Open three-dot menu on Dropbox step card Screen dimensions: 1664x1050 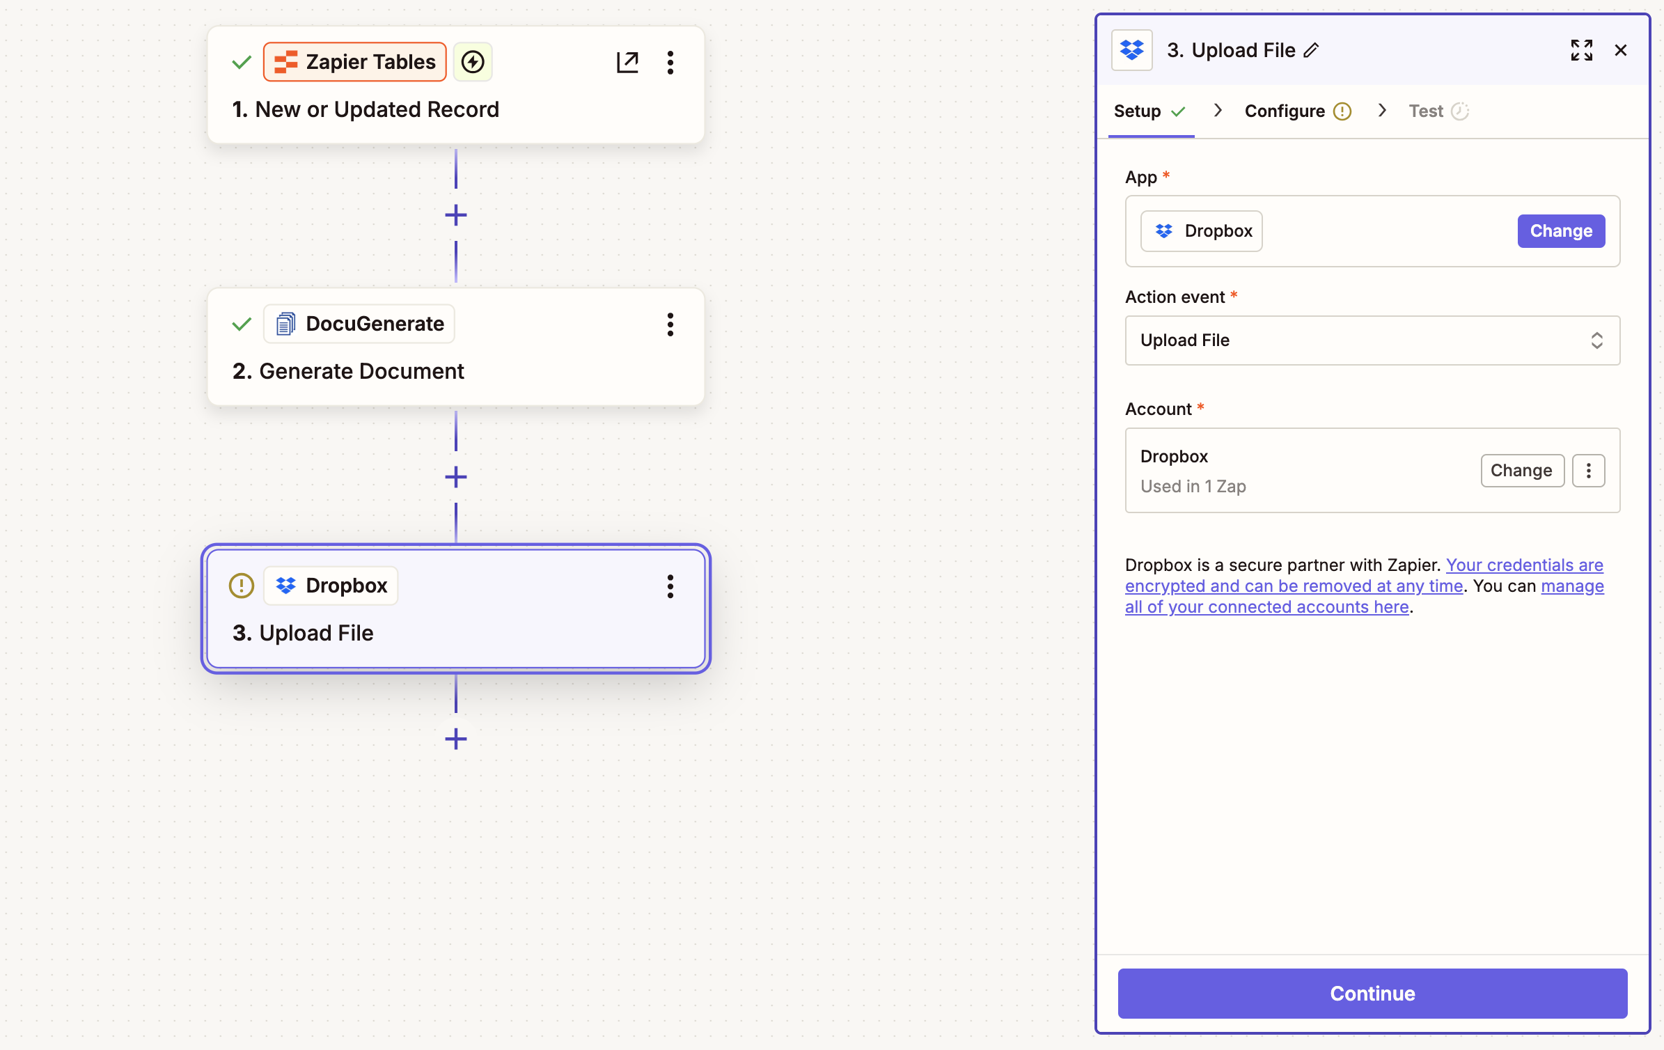(x=670, y=586)
